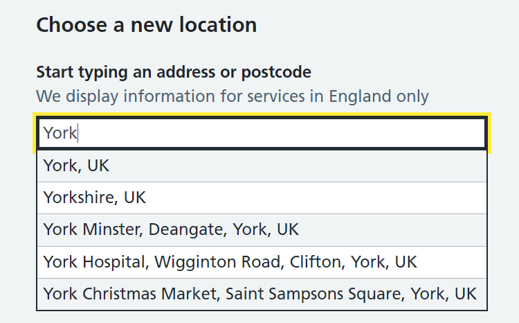The height and width of the screenshot is (323, 519).
Task: Click the England-only services hint text
Action: point(232,96)
